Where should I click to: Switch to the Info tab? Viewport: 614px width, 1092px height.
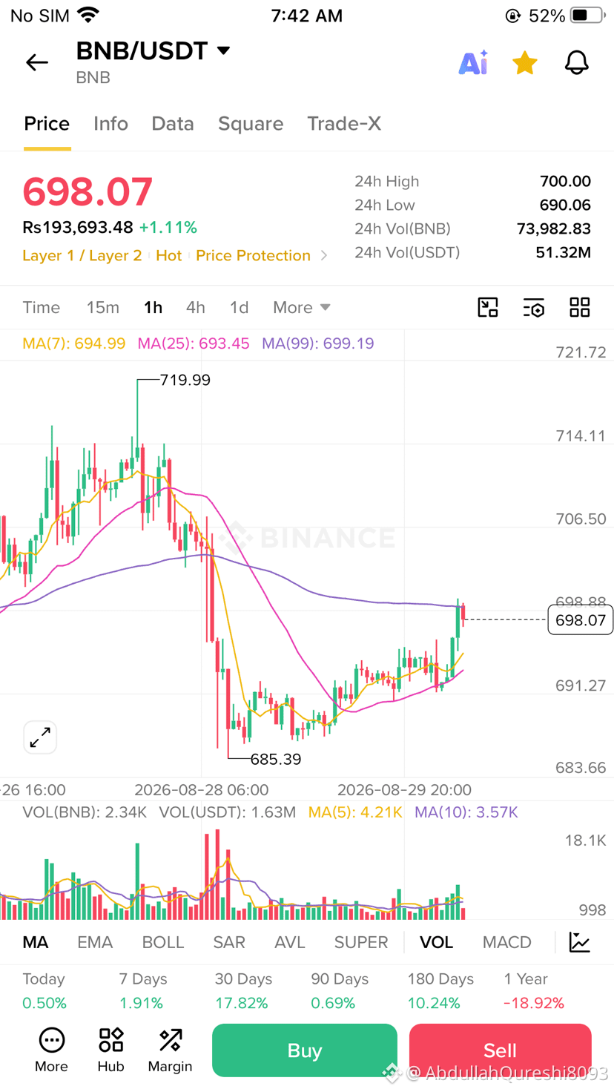[x=110, y=123]
